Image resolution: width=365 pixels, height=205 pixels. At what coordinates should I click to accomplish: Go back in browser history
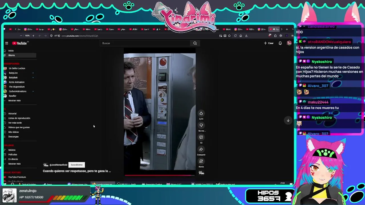tap(40, 36)
